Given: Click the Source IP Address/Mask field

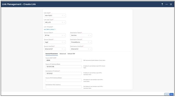Looking at the screenshot, I should point(64,67).
